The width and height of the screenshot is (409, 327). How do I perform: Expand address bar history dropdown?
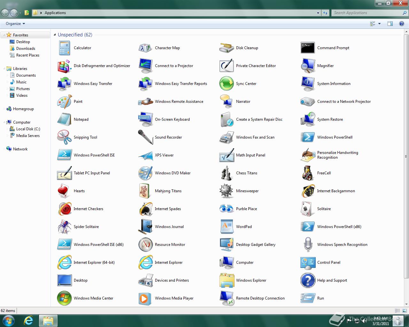coord(318,13)
